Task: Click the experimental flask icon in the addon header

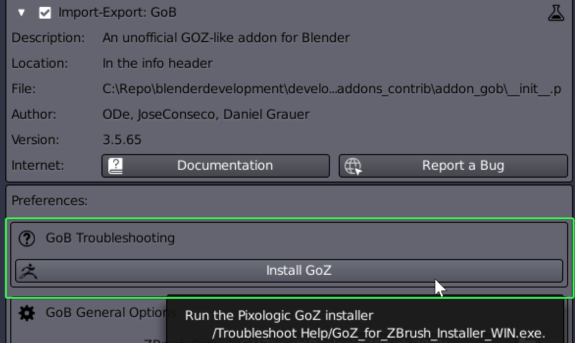Action: tap(556, 12)
